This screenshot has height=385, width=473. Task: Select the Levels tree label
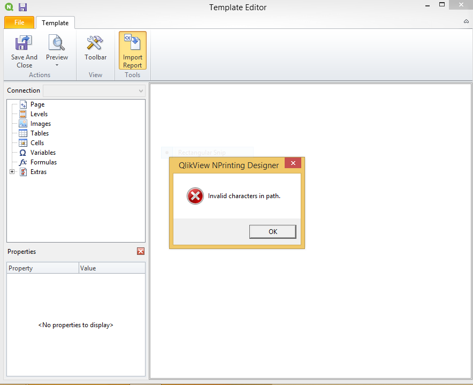[39, 114]
